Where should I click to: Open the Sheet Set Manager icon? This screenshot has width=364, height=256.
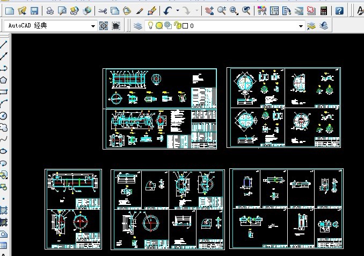(x=299, y=11)
